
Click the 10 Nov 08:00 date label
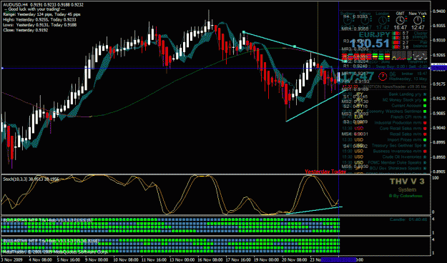[127, 260]
